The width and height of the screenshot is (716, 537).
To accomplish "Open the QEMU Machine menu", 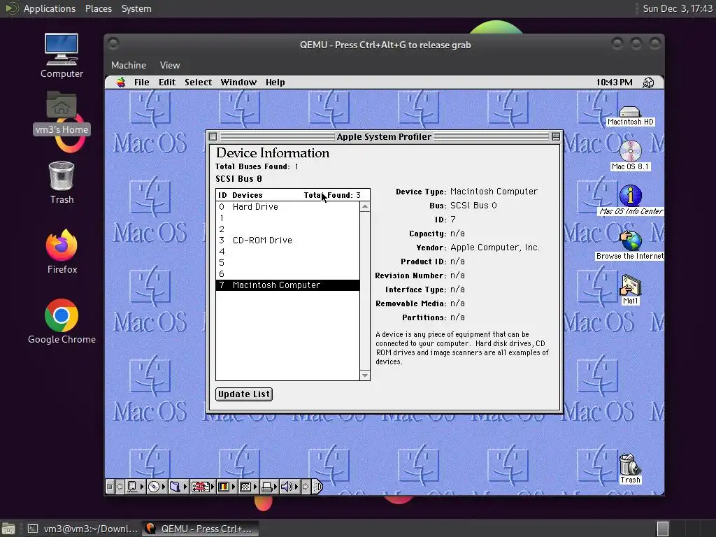I will click(129, 65).
